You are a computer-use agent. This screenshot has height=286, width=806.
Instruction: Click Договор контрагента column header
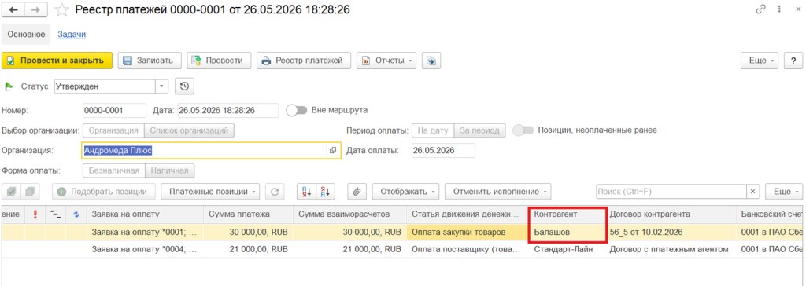click(x=671, y=214)
